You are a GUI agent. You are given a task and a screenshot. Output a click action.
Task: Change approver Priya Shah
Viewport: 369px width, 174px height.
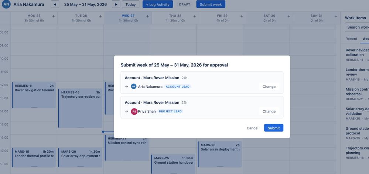pos(269,111)
